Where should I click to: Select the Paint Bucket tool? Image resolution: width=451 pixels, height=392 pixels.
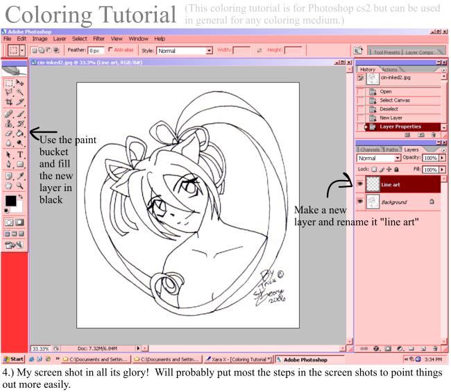pyautogui.click(x=20, y=133)
